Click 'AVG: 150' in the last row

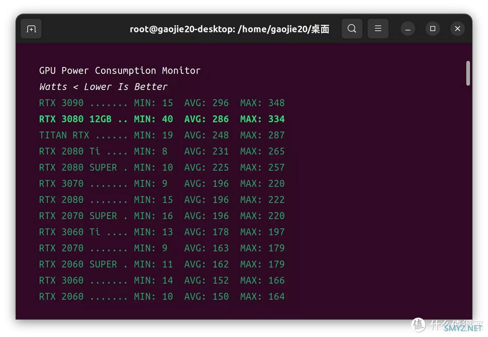click(x=206, y=296)
